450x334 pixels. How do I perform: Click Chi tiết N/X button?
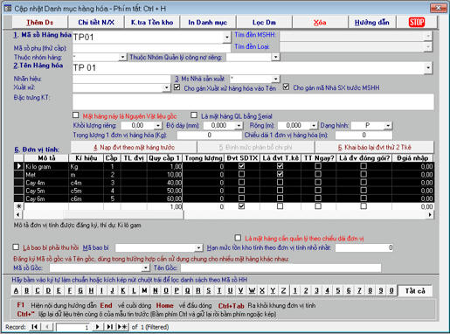click(96, 22)
